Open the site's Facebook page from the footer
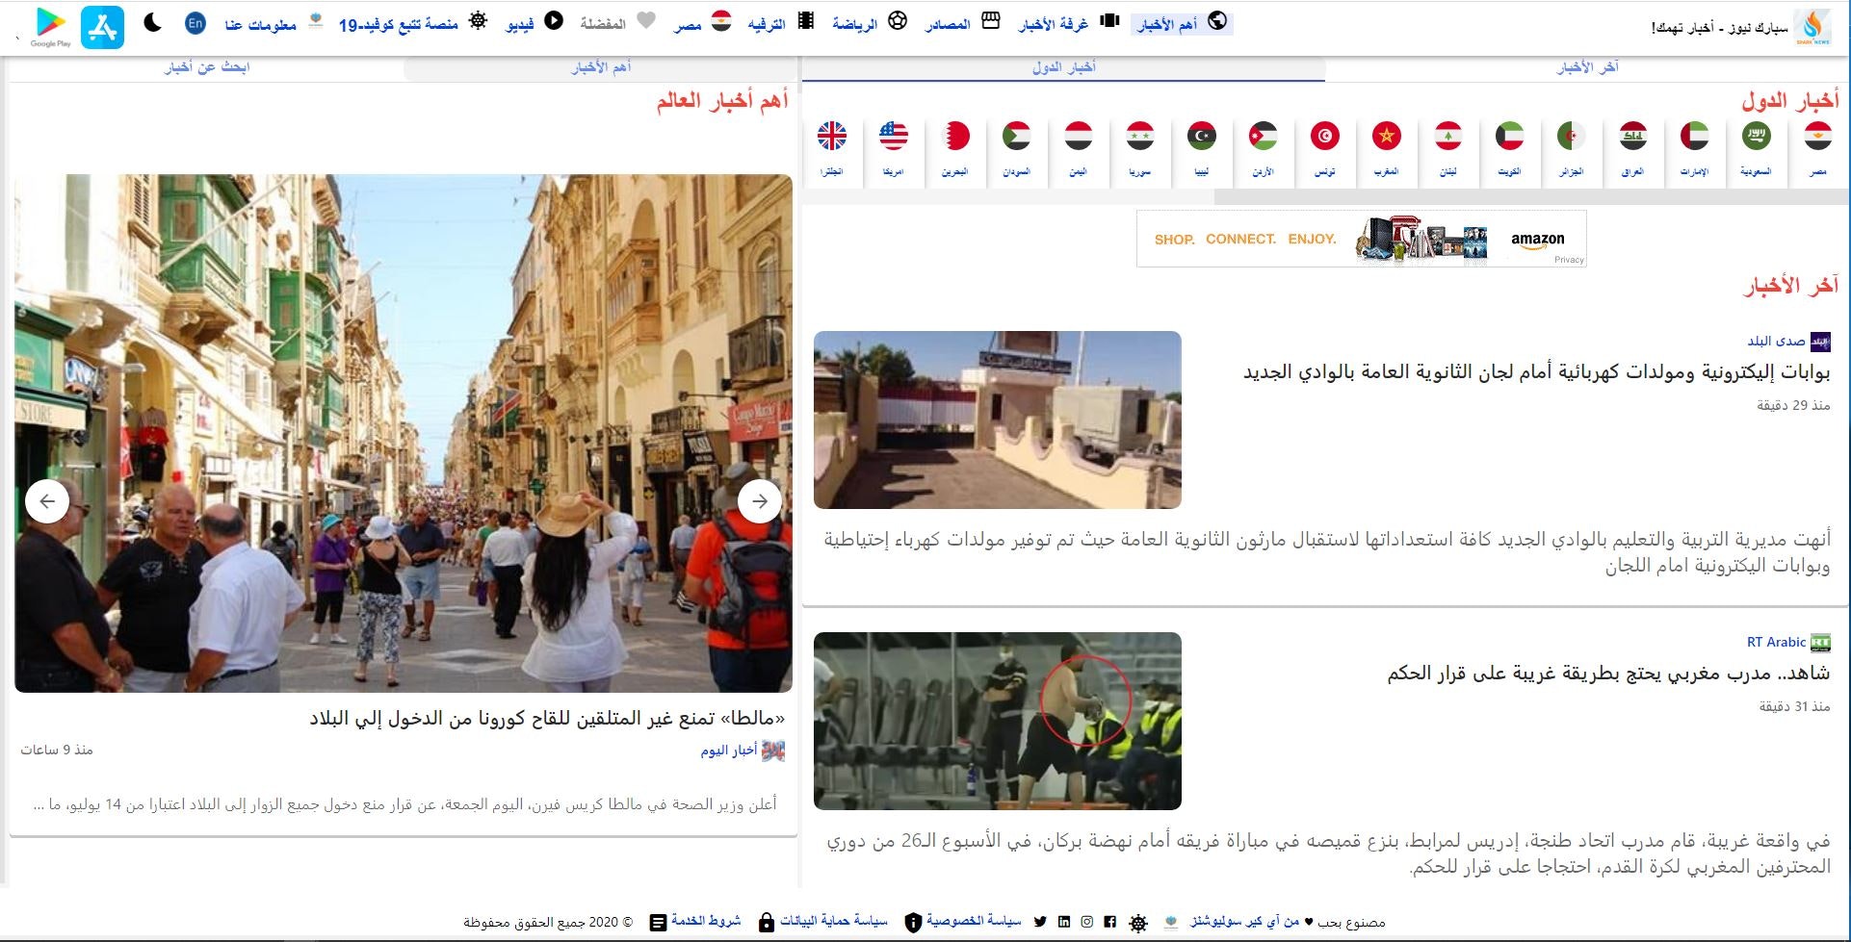The height and width of the screenshot is (942, 1851). click(1110, 921)
